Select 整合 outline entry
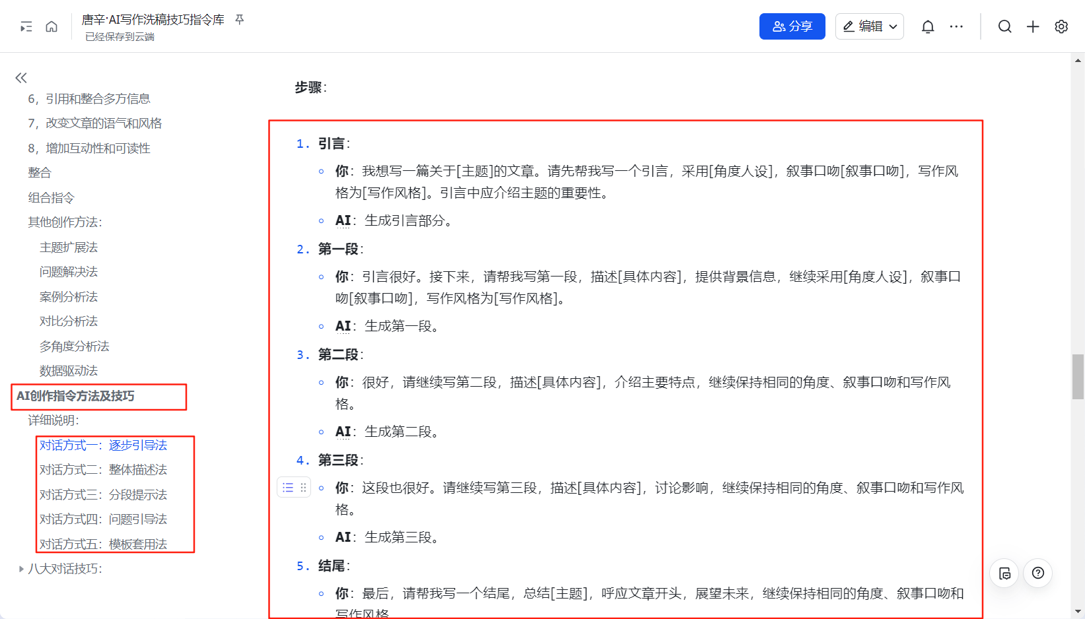The image size is (1085, 619). pos(40,173)
